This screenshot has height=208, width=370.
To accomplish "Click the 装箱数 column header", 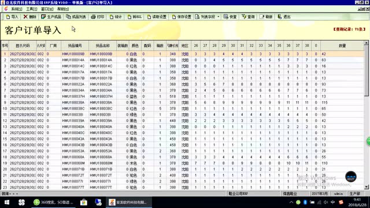I will pos(123,46).
